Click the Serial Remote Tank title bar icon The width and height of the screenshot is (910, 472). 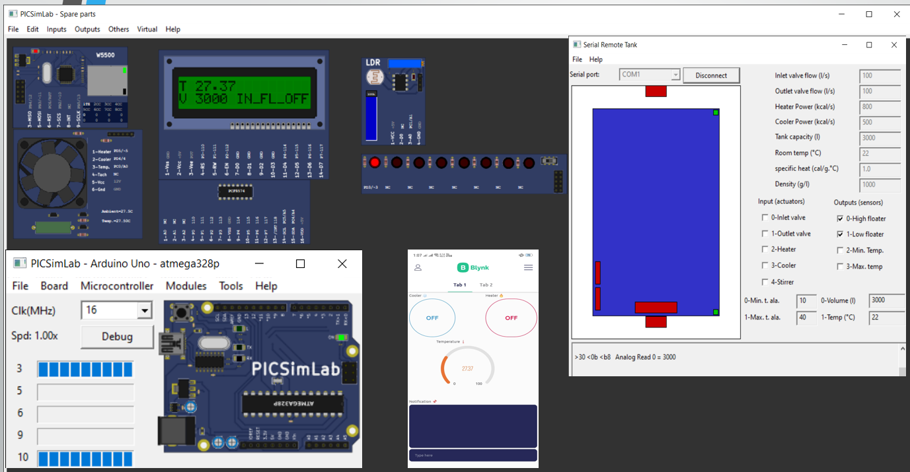click(x=576, y=45)
